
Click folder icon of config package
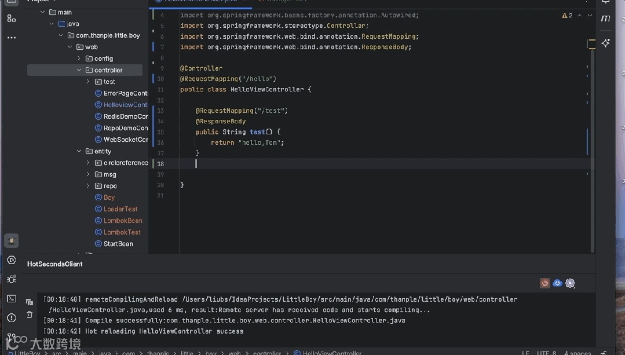pyautogui.click(x=89, y=58)
